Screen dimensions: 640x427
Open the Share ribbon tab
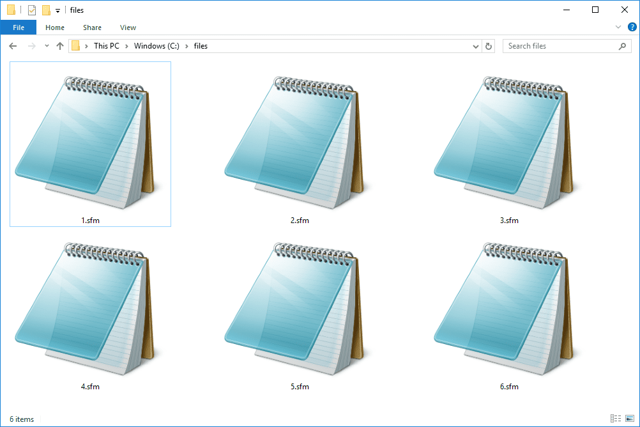point(92,27)
